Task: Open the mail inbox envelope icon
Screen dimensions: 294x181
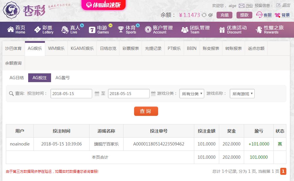Action: point(241,6)
